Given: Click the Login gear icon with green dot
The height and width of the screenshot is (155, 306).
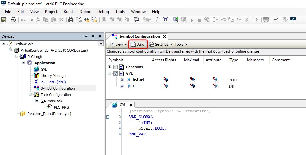Looking at the screenshot, I should (x=175, y=20).
